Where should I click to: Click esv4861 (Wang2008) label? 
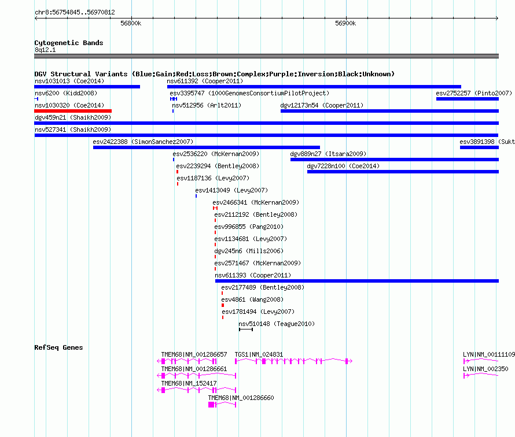click(252, 299)
